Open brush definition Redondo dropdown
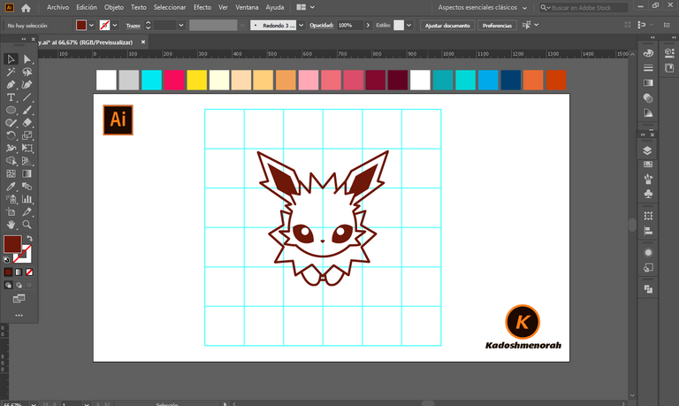The height and width of the screenshot is (406, 679). pos(301,25)
